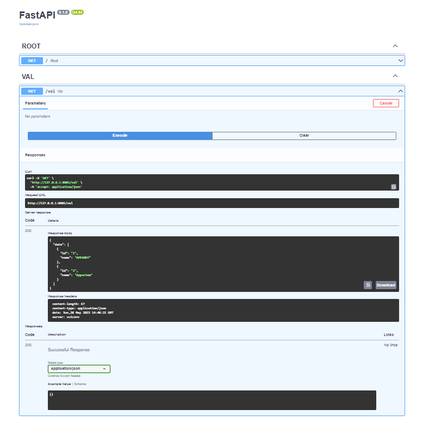Image resolution: width=429 pixels, height=440 pixels.
Task: Click the GET badge of Root endpoint
Action: click(x=32, y=60)
